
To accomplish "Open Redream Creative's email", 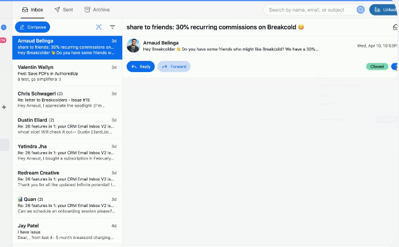I will pyautogui.click(x=67, y=179).
